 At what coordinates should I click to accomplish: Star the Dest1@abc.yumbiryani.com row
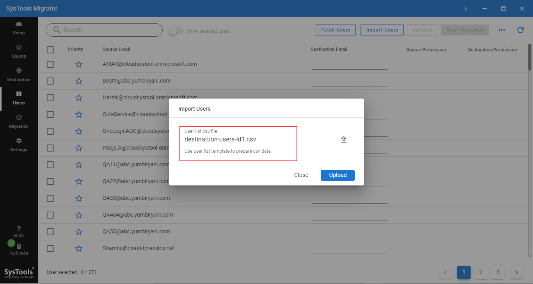tap(79, 81)
